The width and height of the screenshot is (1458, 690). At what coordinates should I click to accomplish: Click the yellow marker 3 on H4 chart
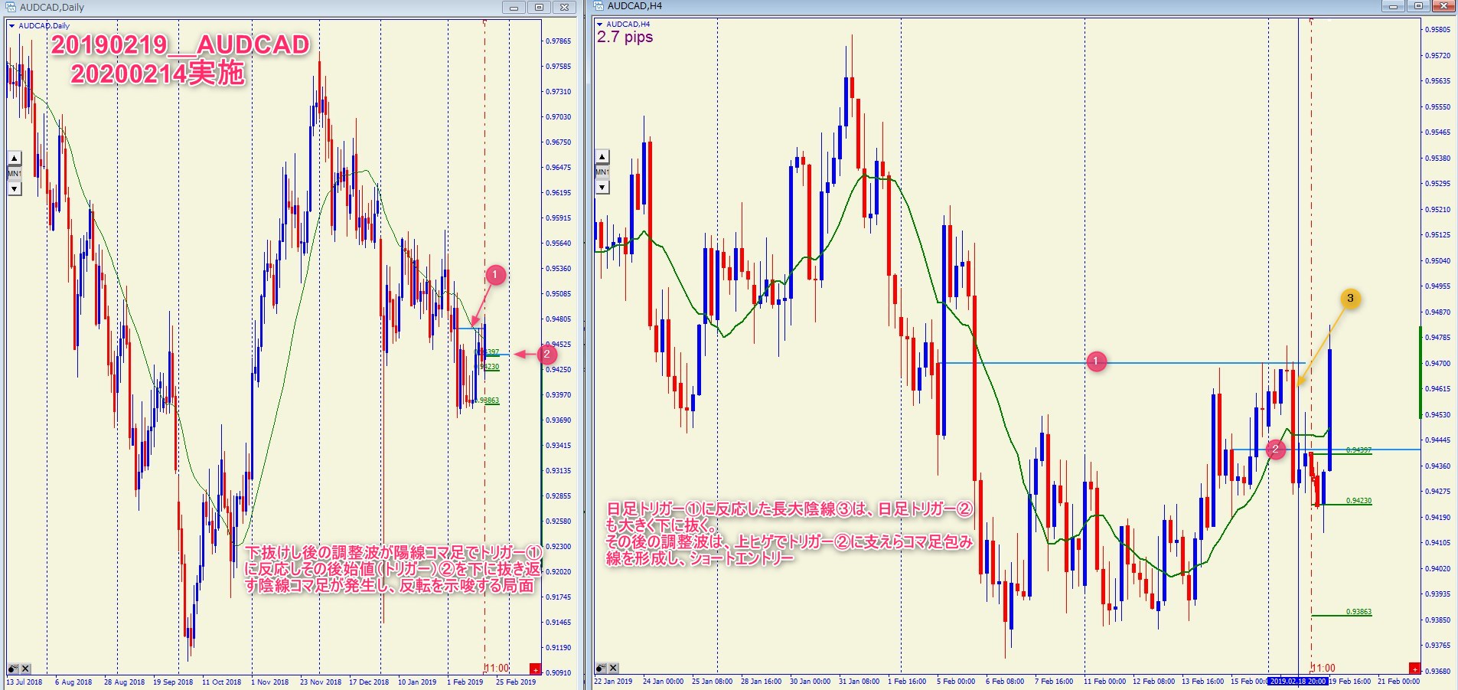[x=1350, y=299]
